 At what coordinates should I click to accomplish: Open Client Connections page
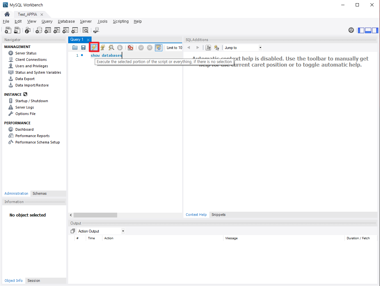pos(31,59)
